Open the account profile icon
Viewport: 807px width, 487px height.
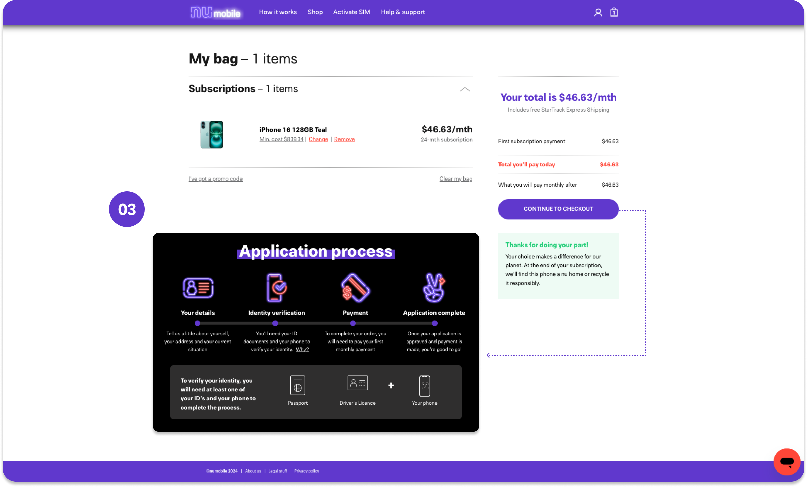598,12
